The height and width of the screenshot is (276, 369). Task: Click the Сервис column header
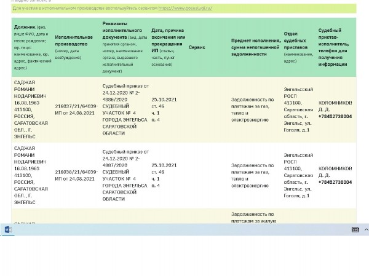point(197,47)
